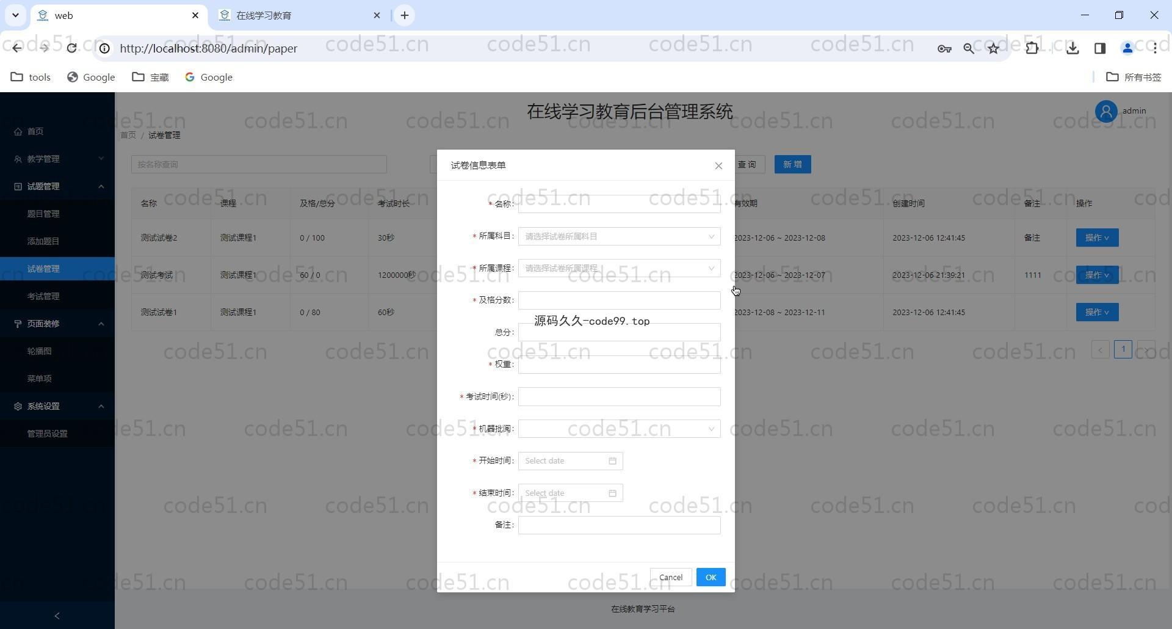This screenshot has width=1172, height=629.
Task: Expand the 教学管理 sidebar menu
Action: tap(57, 159)
